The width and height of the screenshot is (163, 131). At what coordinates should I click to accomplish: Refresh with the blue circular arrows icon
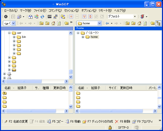coord(42,17)
